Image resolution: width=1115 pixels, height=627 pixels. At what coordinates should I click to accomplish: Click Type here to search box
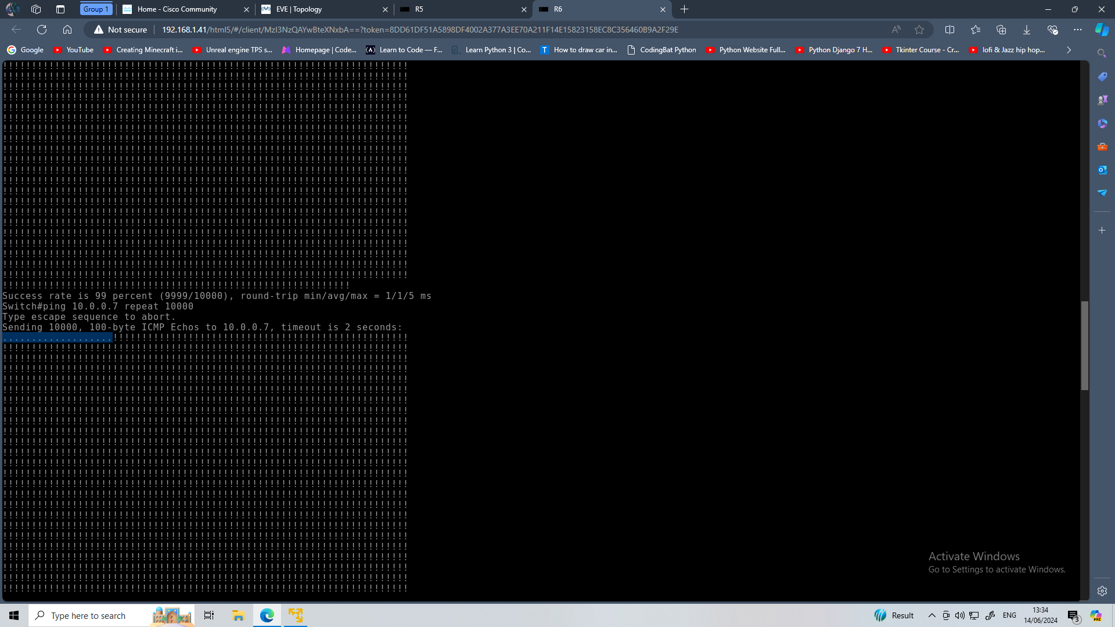pyautogui.click(x=88, y=615)
